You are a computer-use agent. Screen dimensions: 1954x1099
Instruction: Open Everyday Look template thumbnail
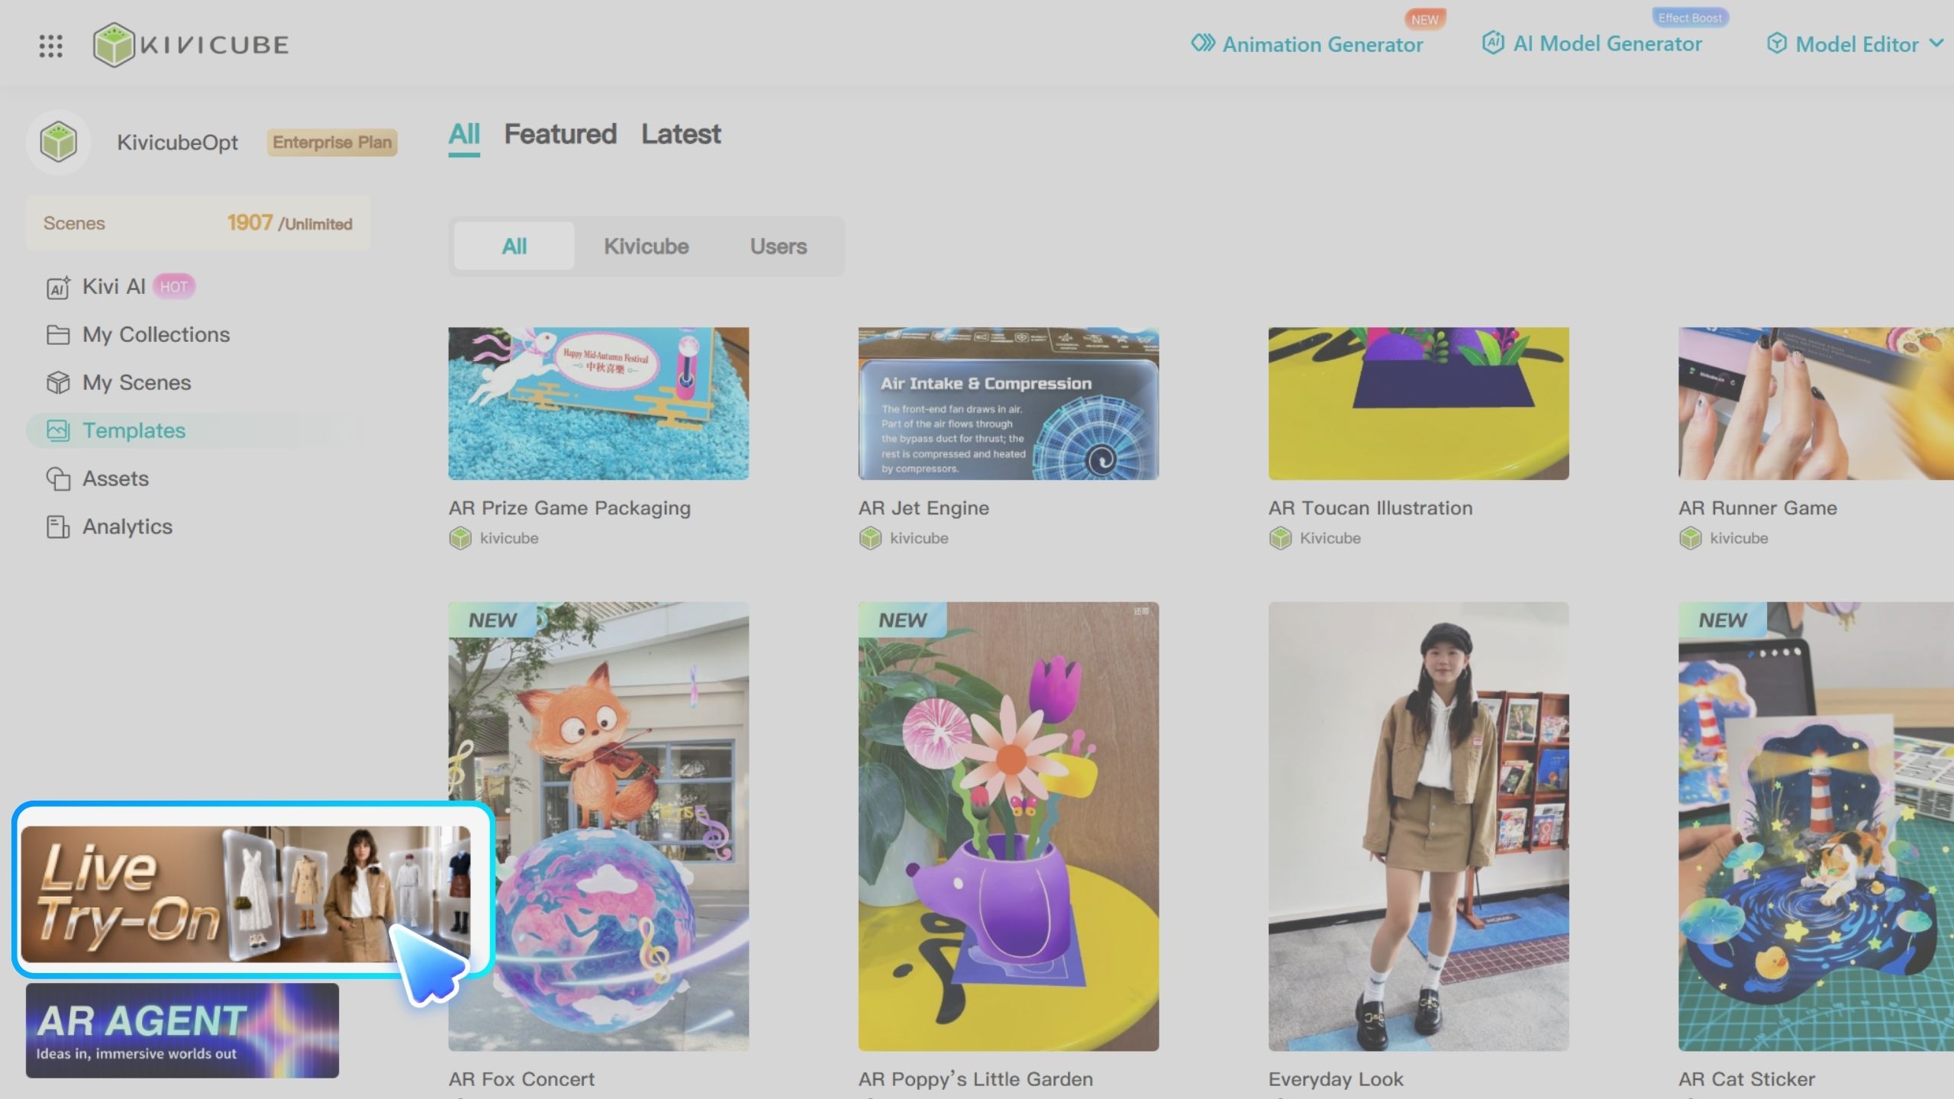click(x=1418, y=827)
